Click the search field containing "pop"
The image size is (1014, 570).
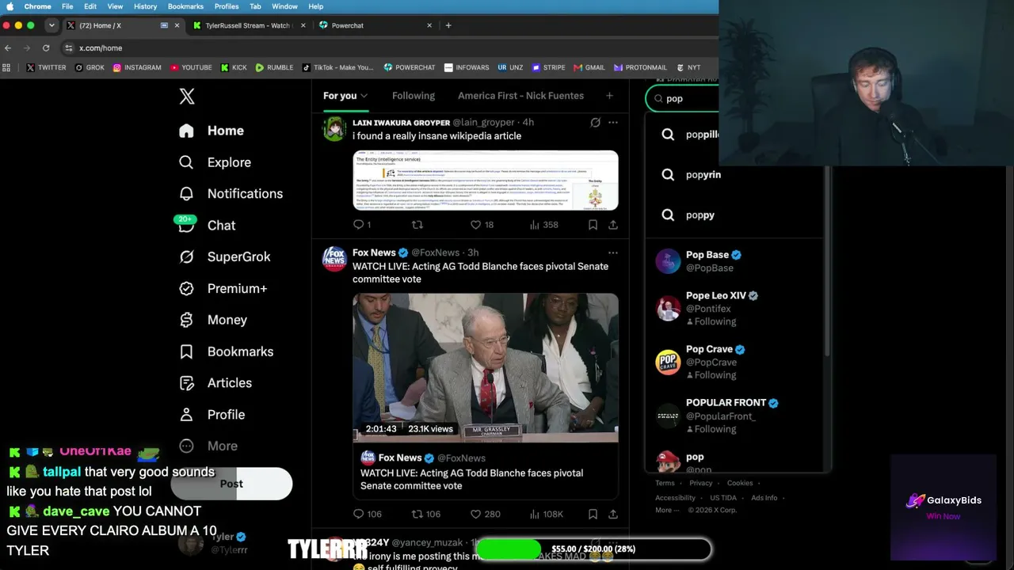(x=683, y=99)
